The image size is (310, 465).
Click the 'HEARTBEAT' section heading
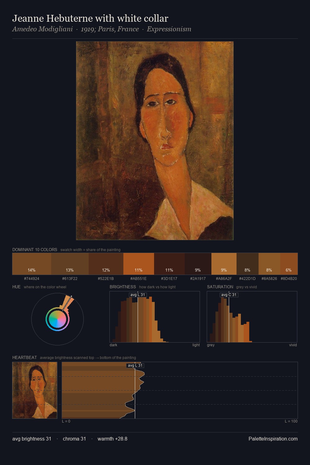click(24, 357)
